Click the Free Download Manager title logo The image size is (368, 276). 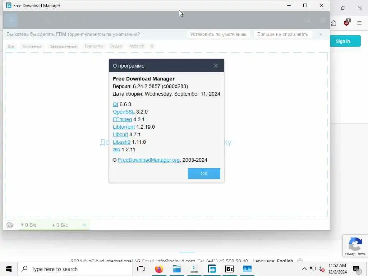pyautogui.click(x=9, y=5)
